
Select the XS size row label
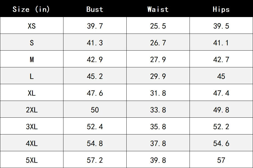coord(32,26)
